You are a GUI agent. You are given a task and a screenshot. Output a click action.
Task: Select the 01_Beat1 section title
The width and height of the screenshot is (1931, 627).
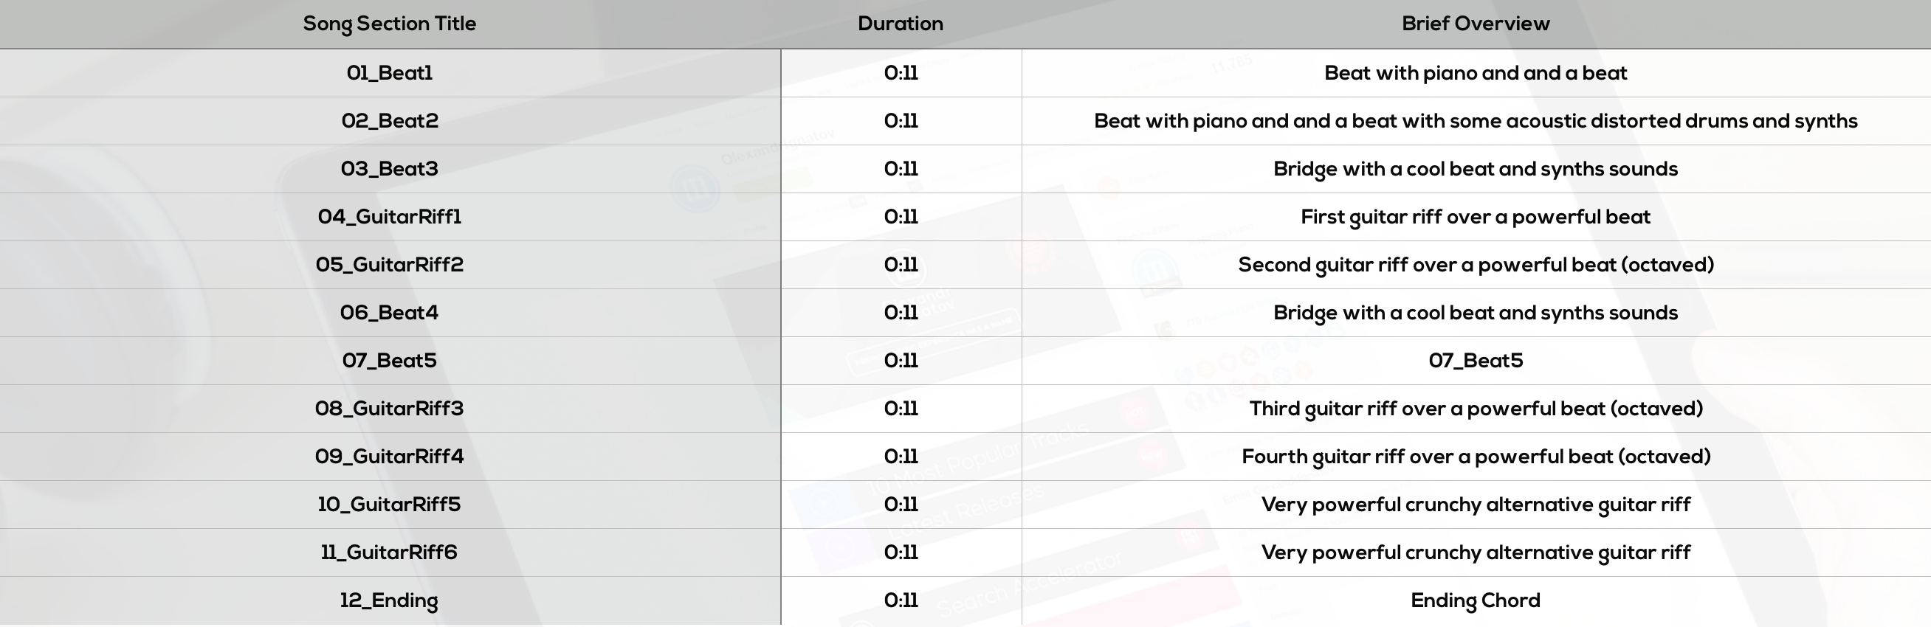point(389,74)
